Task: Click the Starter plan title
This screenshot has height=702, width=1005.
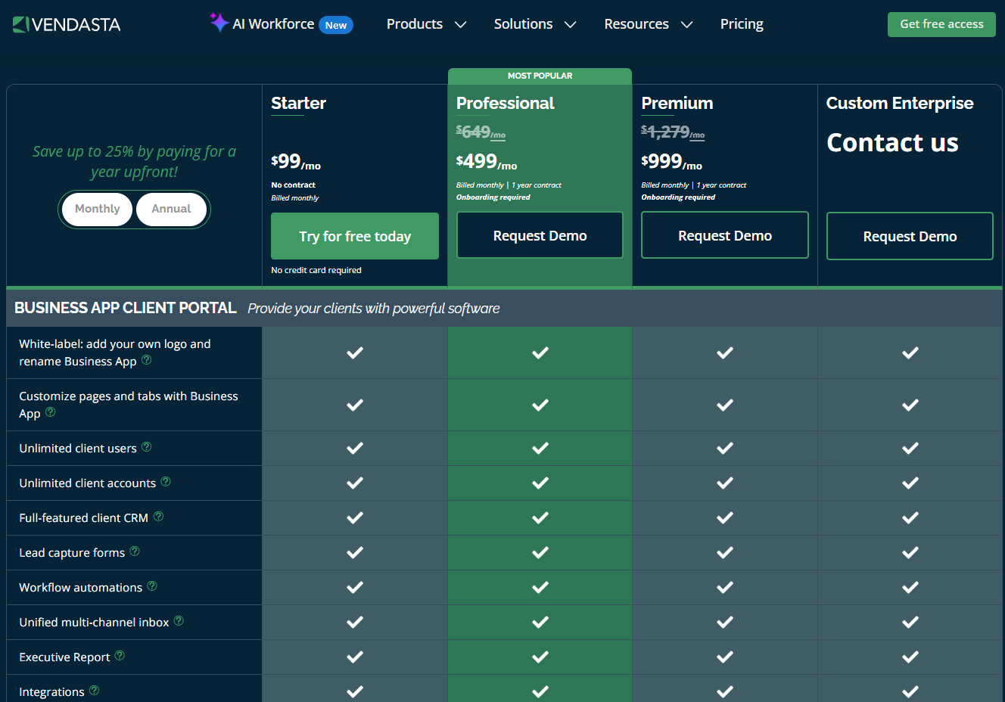Action: (x=299, y=104)
